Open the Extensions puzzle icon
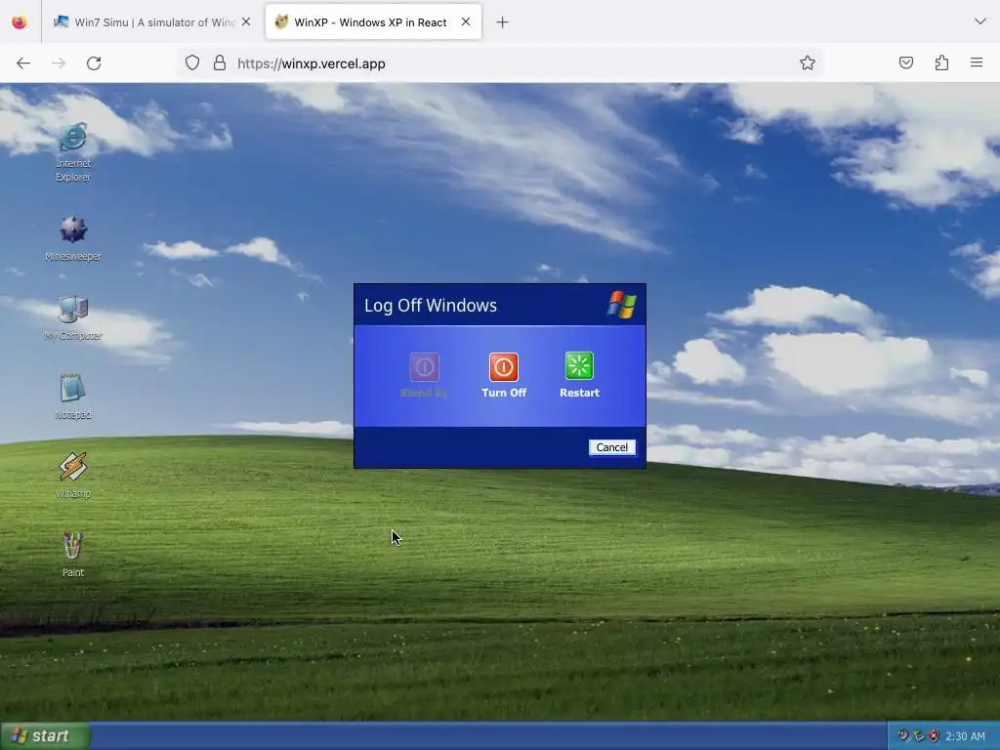Viewport: 1000px width, 750px height. [x=941, y=62]
